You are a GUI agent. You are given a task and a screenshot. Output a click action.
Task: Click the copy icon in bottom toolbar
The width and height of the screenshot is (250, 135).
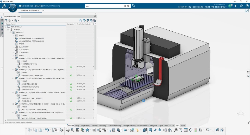[x=35, y=130]
